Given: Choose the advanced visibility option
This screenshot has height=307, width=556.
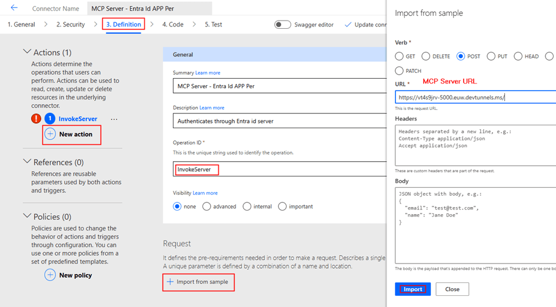Looking at the screenshot, I should (x=207, y=206).
